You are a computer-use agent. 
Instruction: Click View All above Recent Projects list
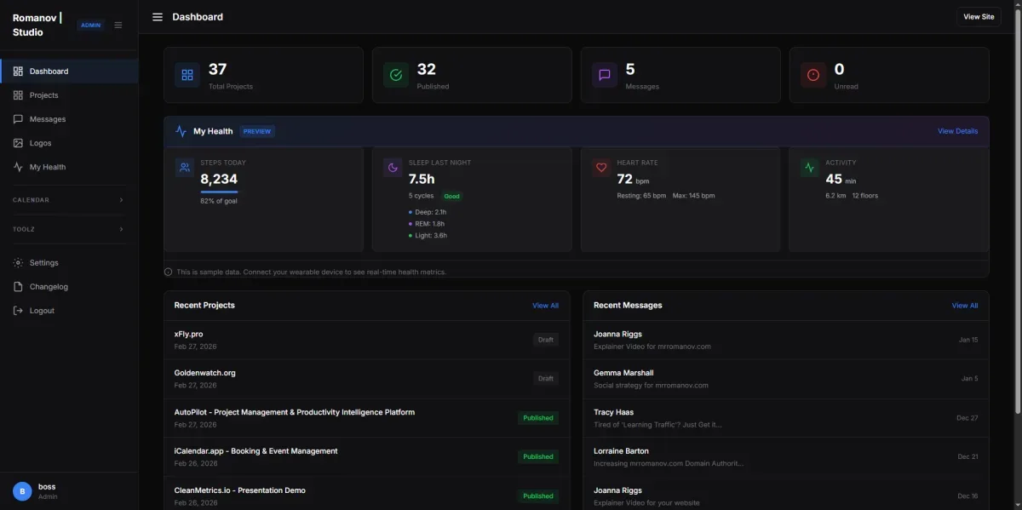(546, 305)
